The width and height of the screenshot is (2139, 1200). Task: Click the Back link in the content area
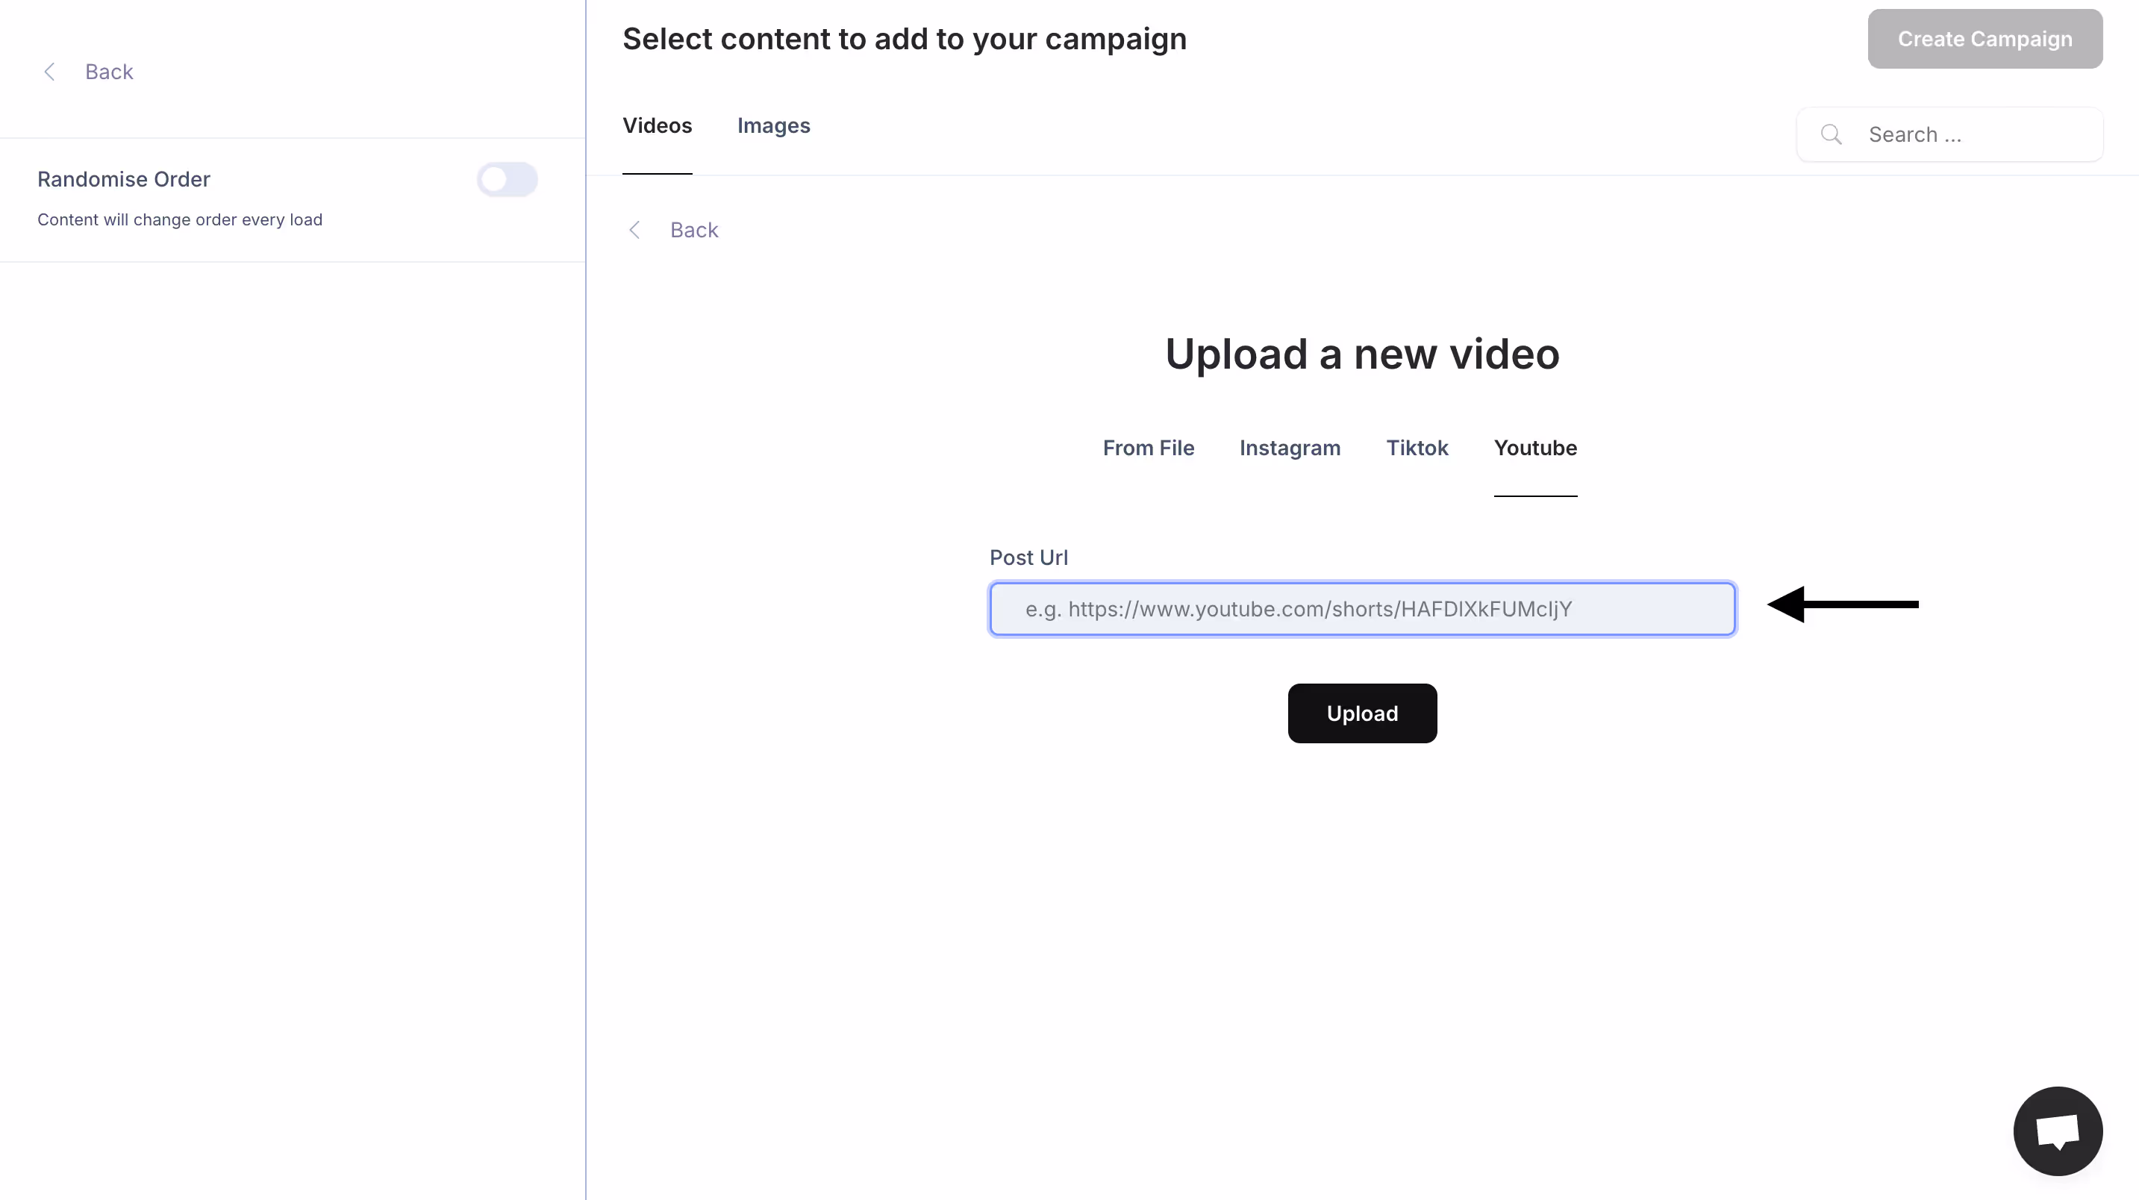(x=694, y=230)
